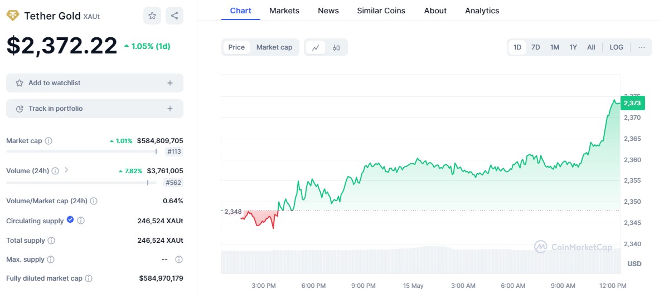Expand the Volume (24h) chevron
The image size is (659, 299).
(x=66, y=170)
